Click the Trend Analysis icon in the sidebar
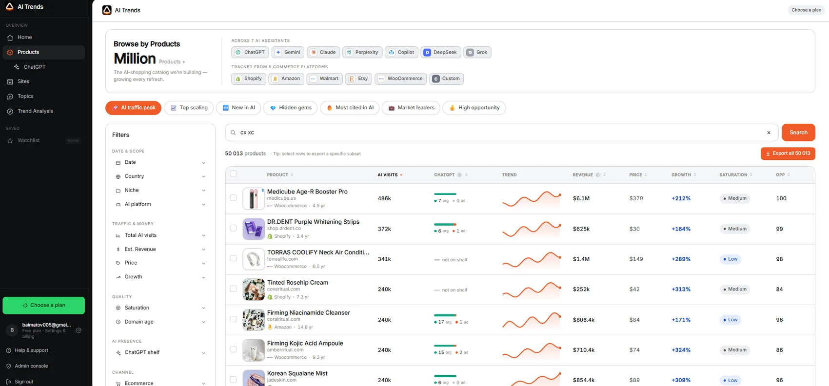Image resolution: width=829 pixels, height=386 pixels. [10, 111]
